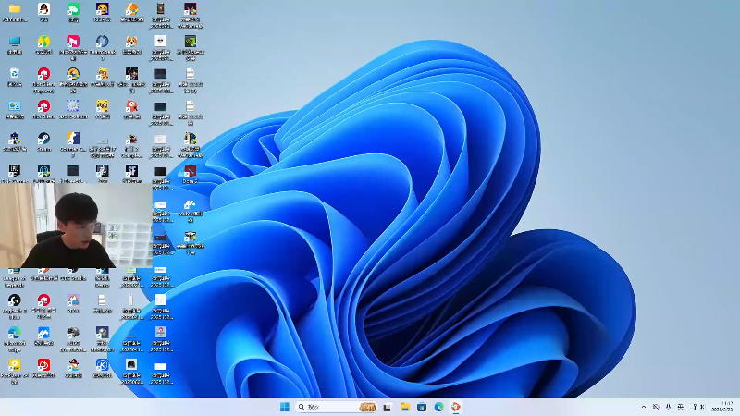
Task: Open File Explorer from the taskbar
Action: pyautogui.click(x=404, y=407)
